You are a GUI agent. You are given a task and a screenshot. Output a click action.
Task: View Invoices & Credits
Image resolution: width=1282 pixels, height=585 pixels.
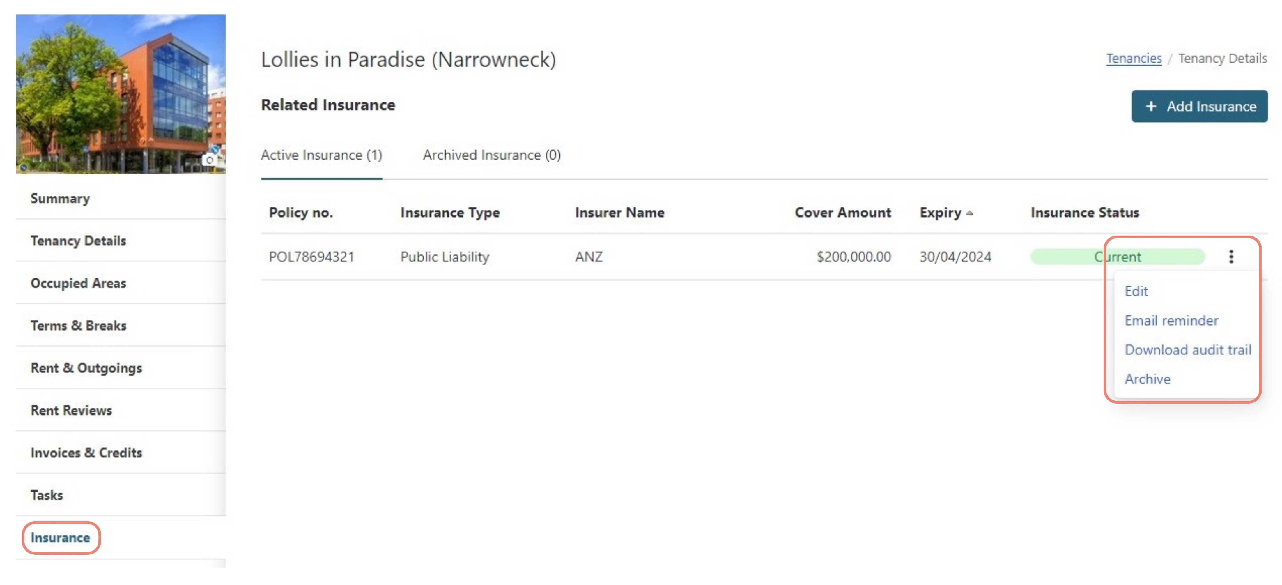[x=86, y=453]
